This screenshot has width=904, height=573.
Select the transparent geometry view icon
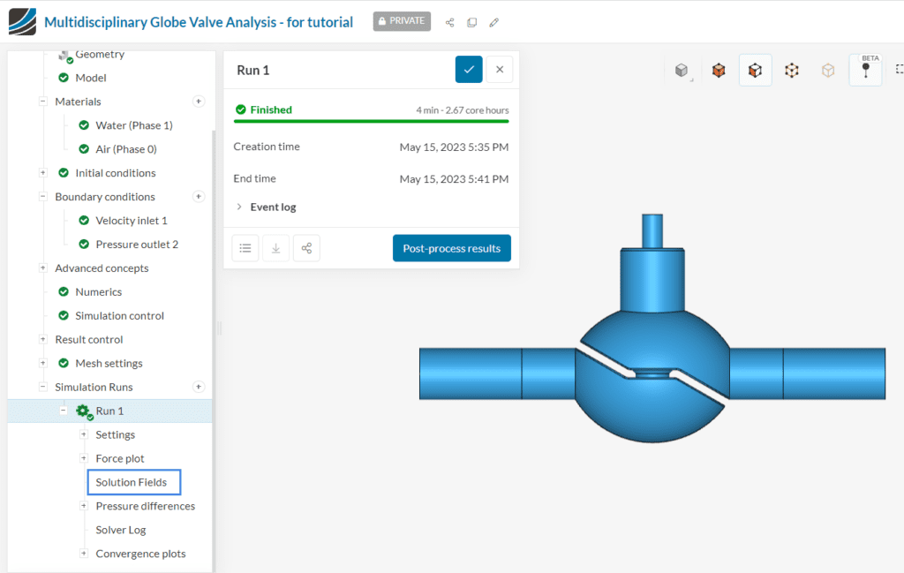[x=828, y=70]
